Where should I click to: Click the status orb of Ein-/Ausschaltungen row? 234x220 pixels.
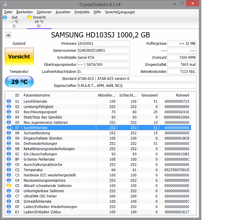coord(9,154)
